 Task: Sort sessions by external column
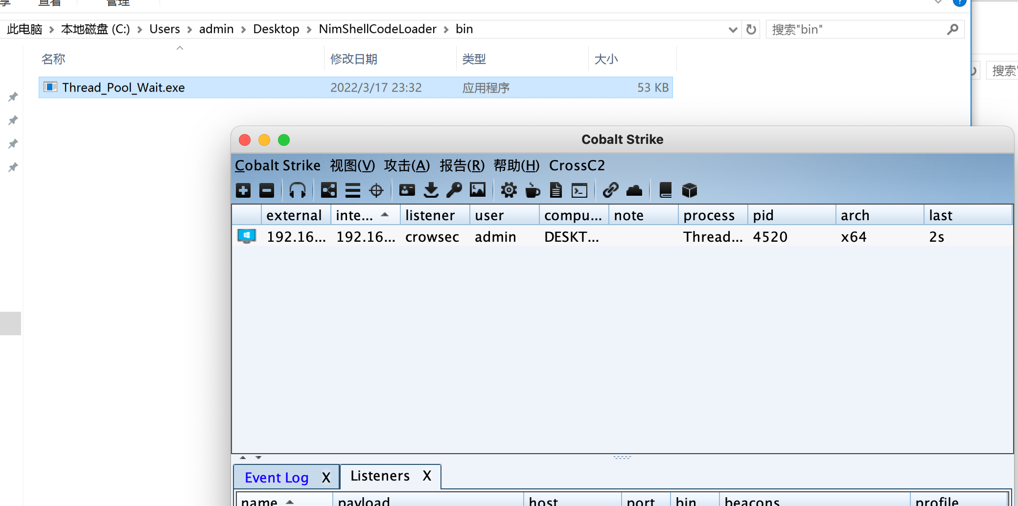coord(296,215)
